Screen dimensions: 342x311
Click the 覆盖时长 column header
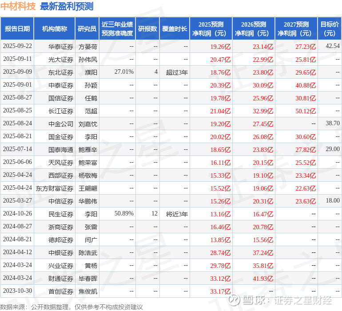pos(175,29)
